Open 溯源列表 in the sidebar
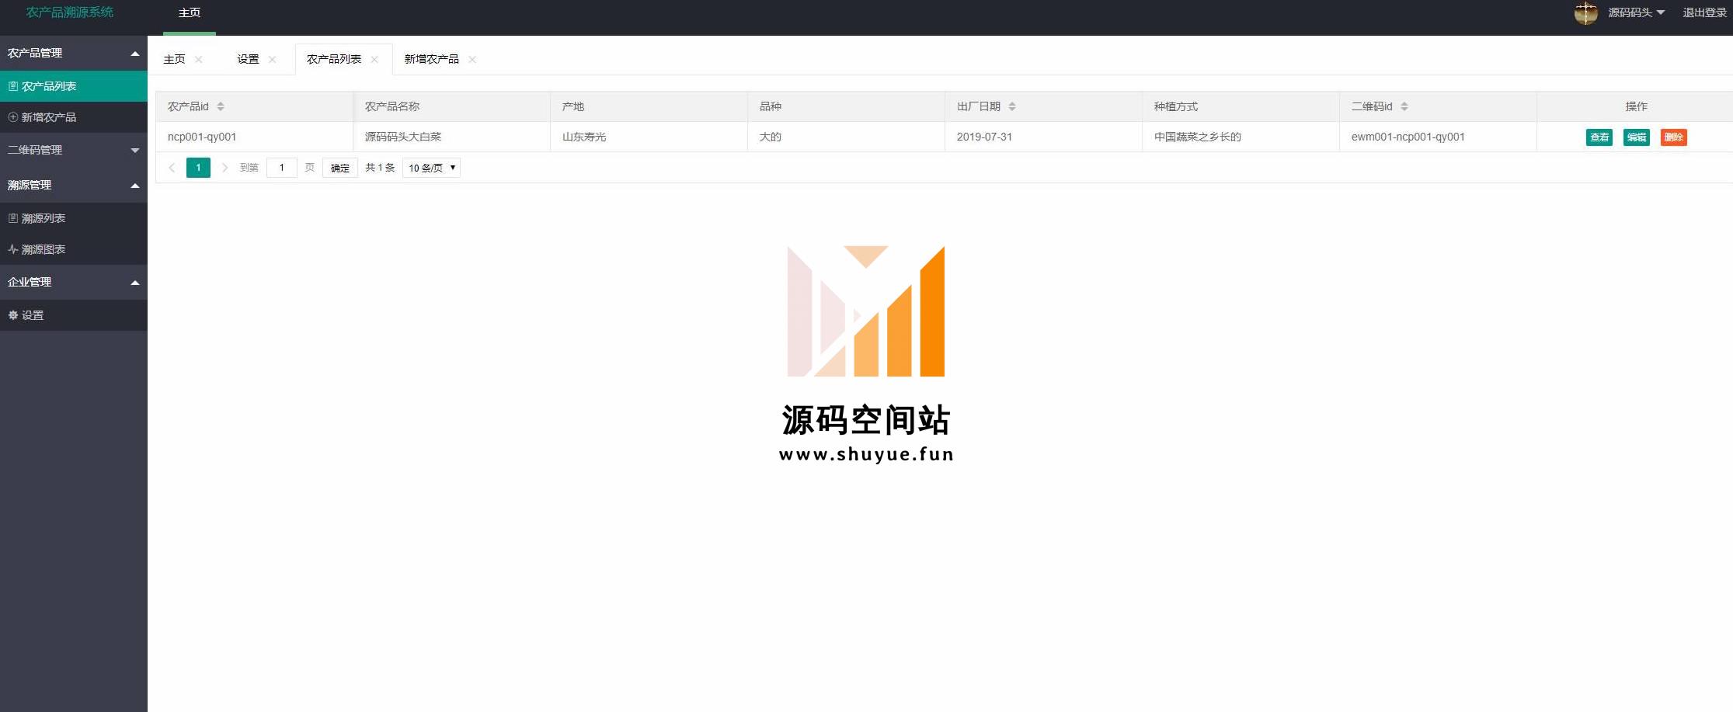 [74, 218]
